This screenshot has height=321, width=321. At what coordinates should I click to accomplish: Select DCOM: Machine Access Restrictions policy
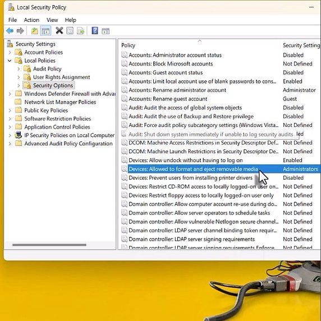204,143
